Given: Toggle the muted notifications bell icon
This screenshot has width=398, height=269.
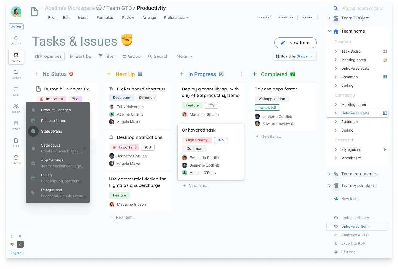Looking at the screenshot, I should (x=20, y=236).
